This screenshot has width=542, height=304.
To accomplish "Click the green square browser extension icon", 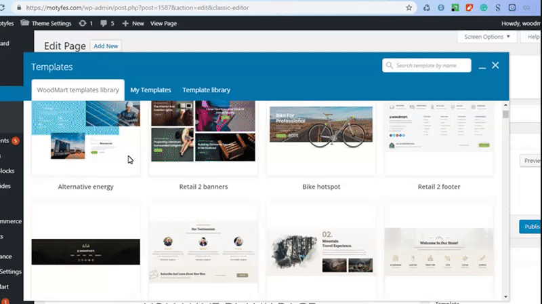I will click(455, 7).
